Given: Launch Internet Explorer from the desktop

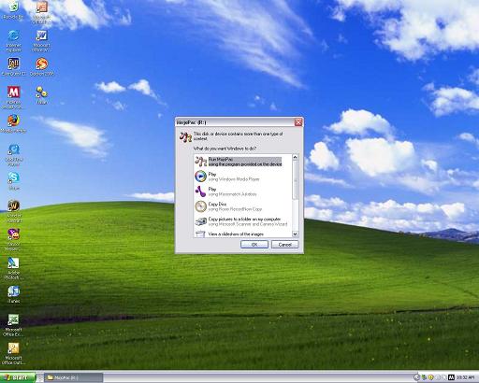Looking at the screenshot, I should [13, 40].
